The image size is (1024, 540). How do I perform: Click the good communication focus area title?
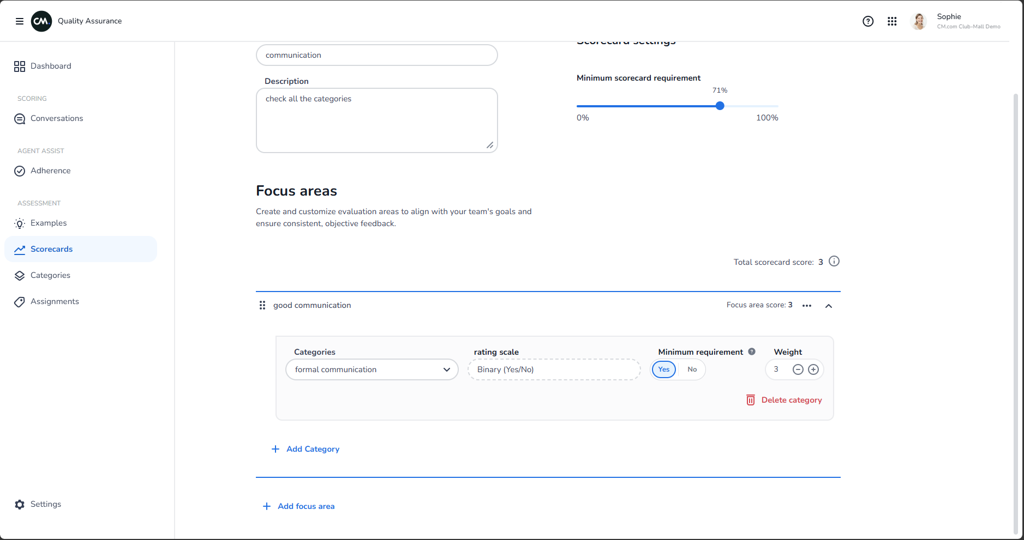[312, 305]
